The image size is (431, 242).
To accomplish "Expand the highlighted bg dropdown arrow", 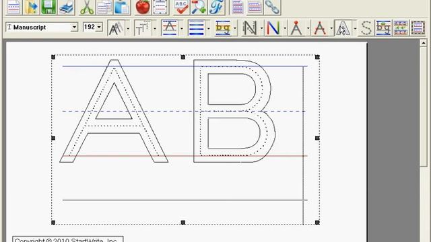I will coord(235,28).
